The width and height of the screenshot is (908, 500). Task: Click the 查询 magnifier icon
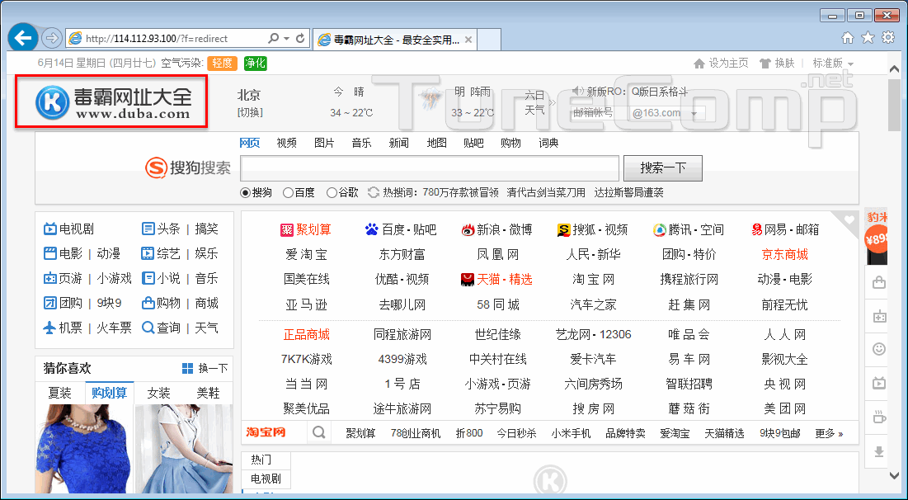[148, 328]
